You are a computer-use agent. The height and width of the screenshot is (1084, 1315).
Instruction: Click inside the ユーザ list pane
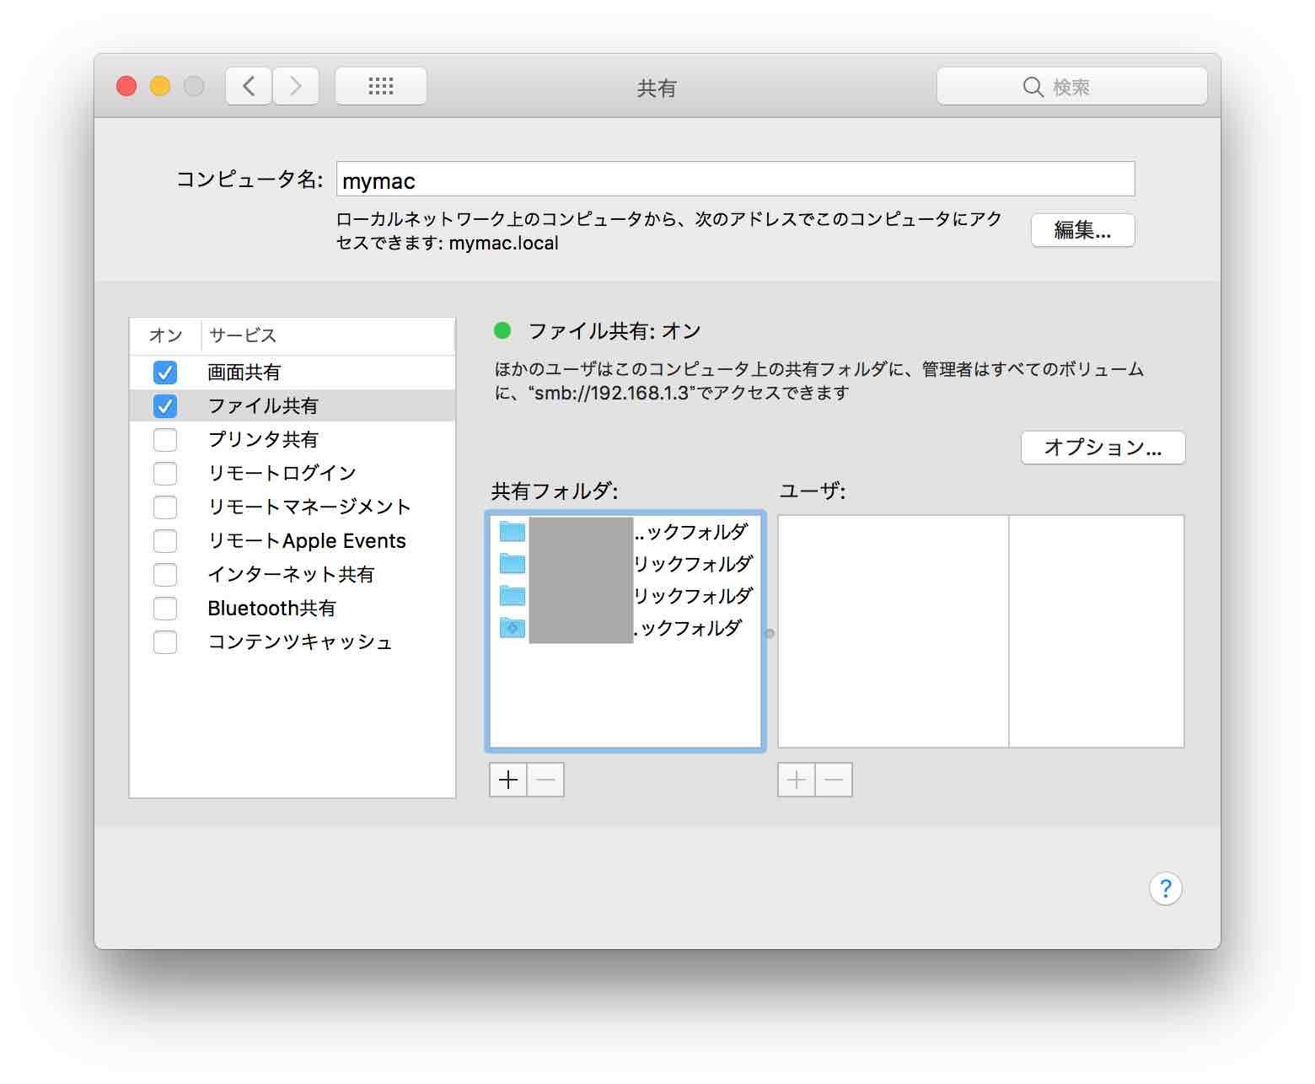(x=980, y=631)
